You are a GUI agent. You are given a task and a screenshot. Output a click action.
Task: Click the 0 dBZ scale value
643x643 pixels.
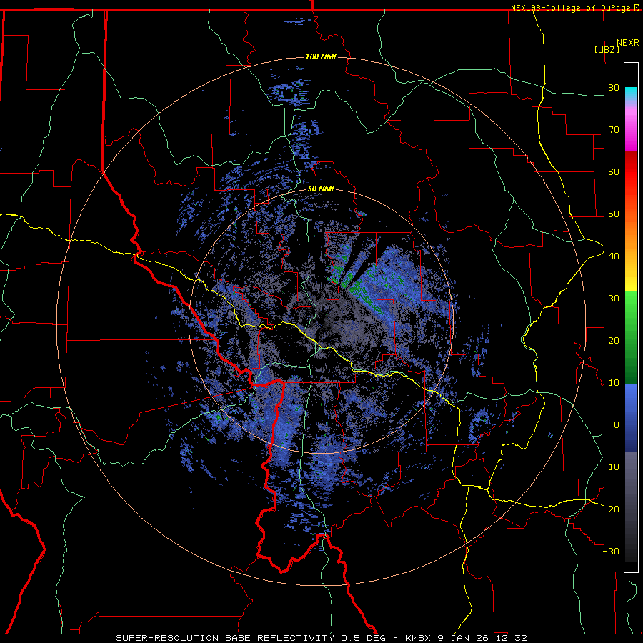tap(617, 425)
